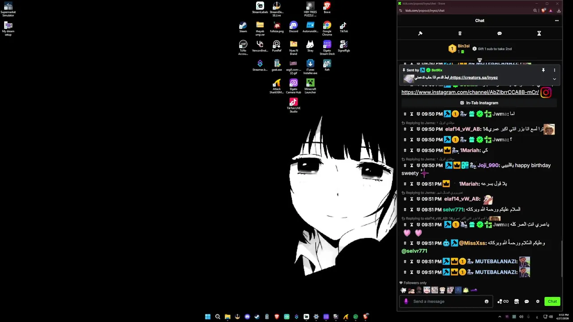Image resolution: width=573 pixels, height=322 pixels.
Task: Click the Instagram logo beside the link
Action: (546, 93)
